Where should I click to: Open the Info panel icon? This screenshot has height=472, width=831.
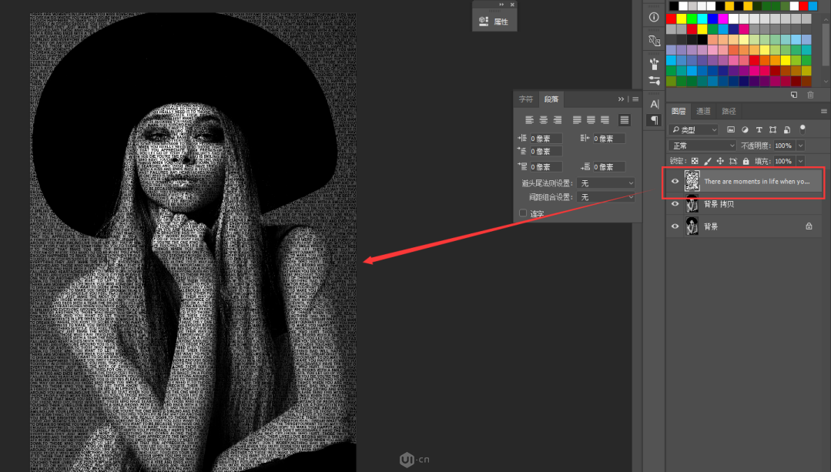(654, 17)
